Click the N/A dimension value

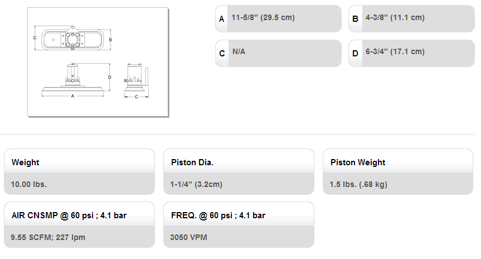(239, 51)
